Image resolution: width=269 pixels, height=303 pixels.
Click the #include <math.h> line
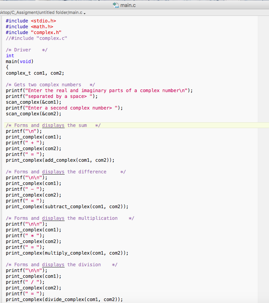(x=29, y=26)
